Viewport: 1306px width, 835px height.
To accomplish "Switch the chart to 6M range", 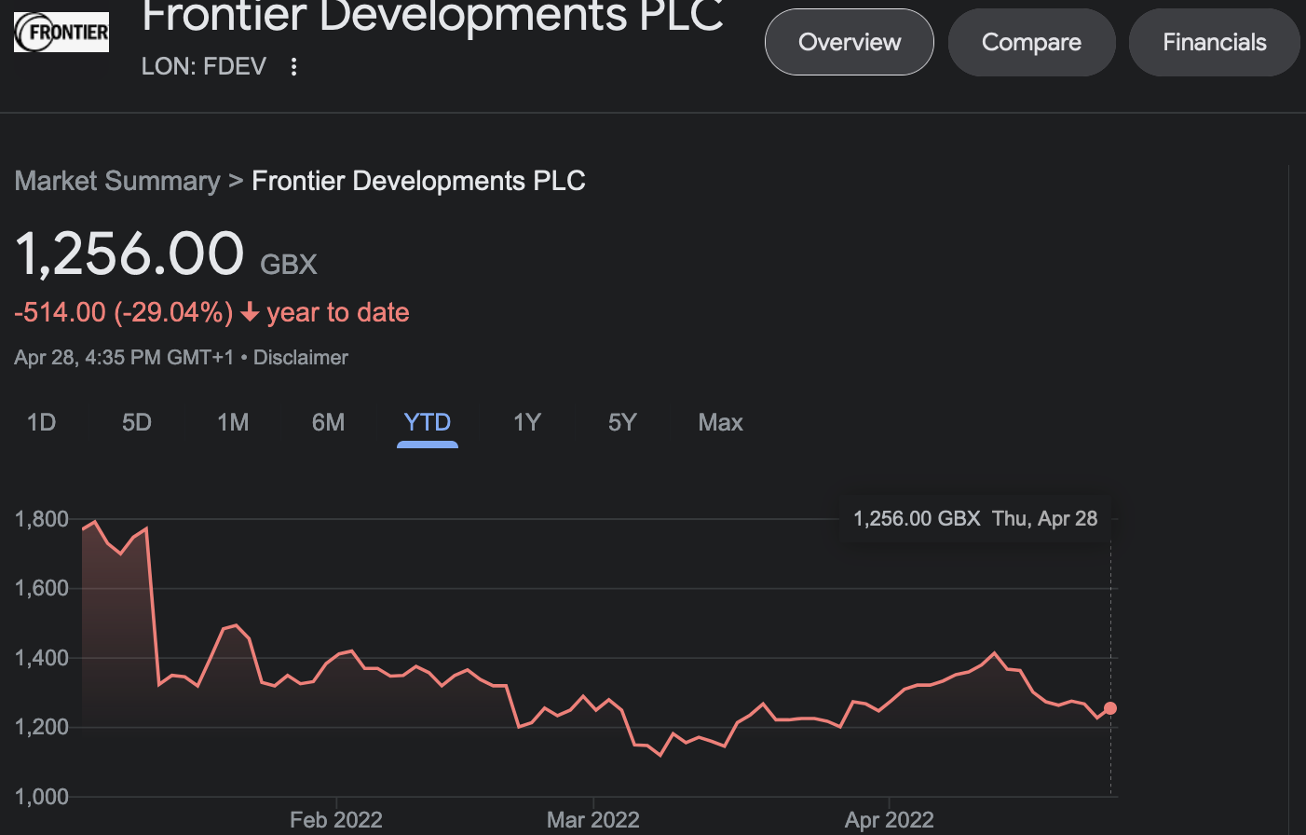I will 328,422.
